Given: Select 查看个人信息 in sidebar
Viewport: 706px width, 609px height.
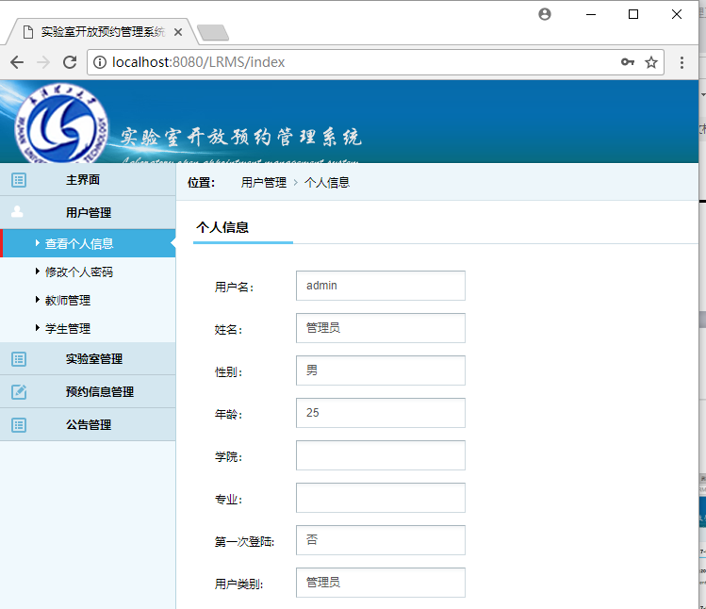Looking at the screenshot, I should pos(88,243).
